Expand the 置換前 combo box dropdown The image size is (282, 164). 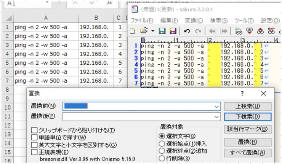click(x=217, y=106)
